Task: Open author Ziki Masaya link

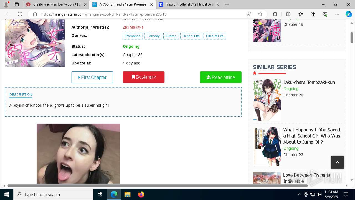Action: pos(133,27)
